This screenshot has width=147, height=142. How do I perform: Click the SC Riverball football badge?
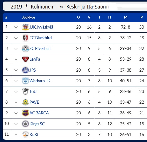pyautogui.click(x=25, y=48)
